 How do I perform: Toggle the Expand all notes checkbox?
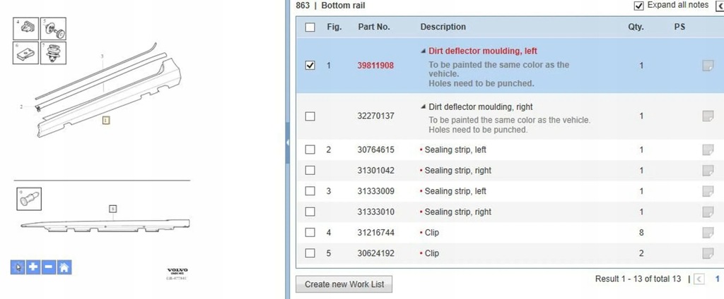point(638,6)
